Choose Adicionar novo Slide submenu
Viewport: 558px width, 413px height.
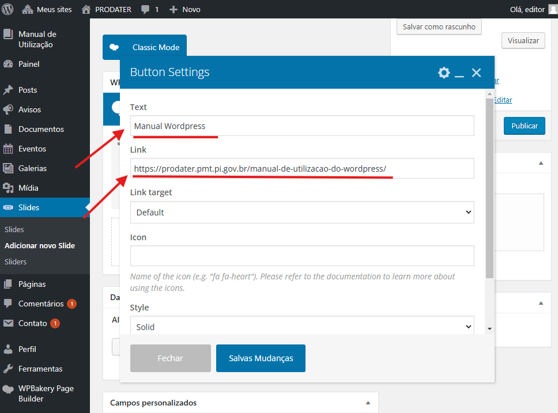40,245
